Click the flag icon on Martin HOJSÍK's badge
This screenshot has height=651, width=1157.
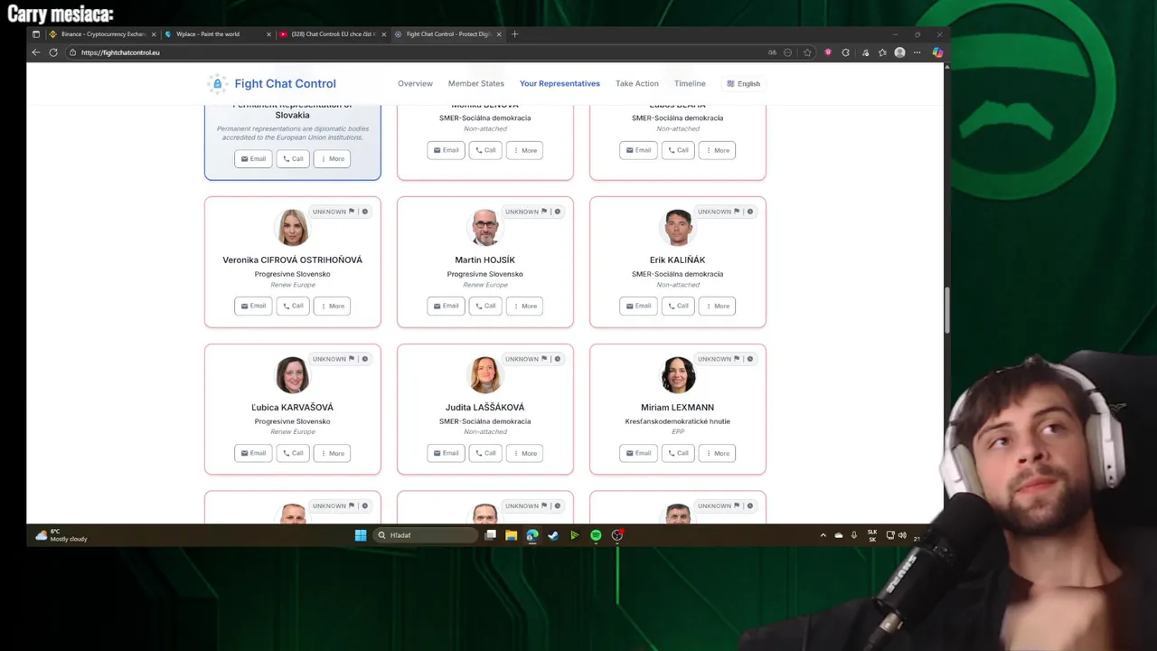tap(544, 212)
